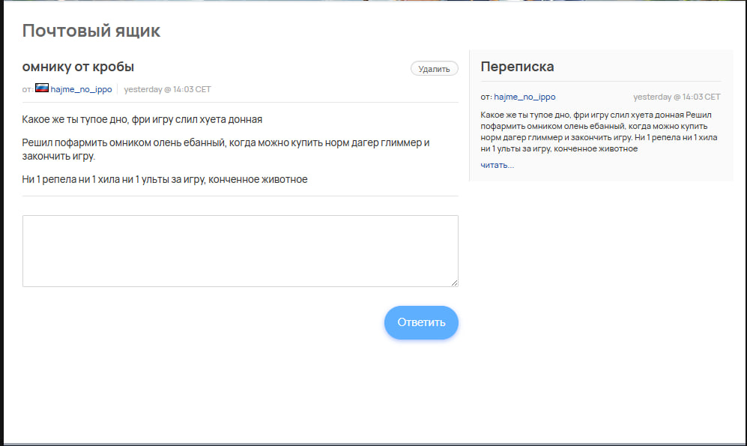This screenshot has width=747, height=446.
Task: Click the message preview text in Переписка panel
Action: [599, 131]
